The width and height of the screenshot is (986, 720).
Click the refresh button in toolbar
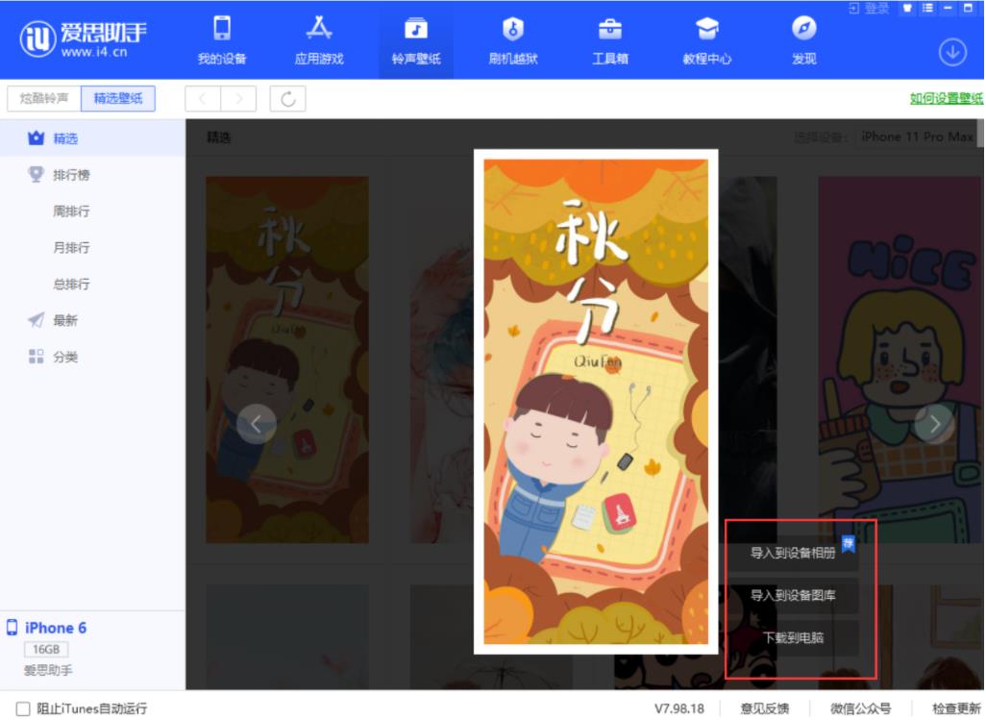point(287,99)
